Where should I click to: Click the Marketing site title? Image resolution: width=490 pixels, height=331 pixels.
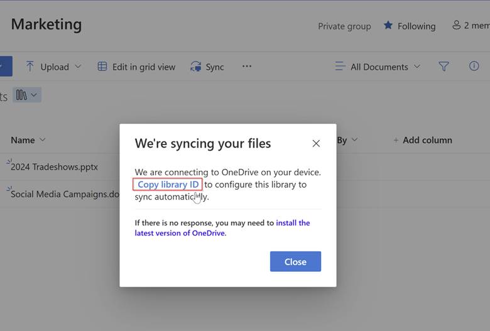click(46, 24)
